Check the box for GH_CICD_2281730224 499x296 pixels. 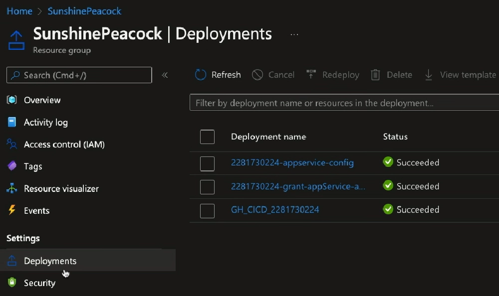click(207, 211)
